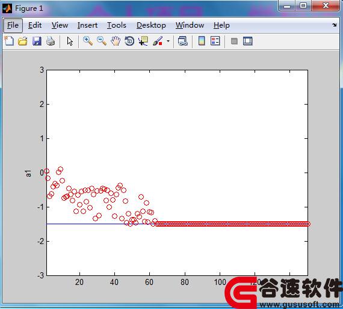
Task: Expand the Brush color dropdown arrow
Action: pyautogui.click(x=168, y=41)
